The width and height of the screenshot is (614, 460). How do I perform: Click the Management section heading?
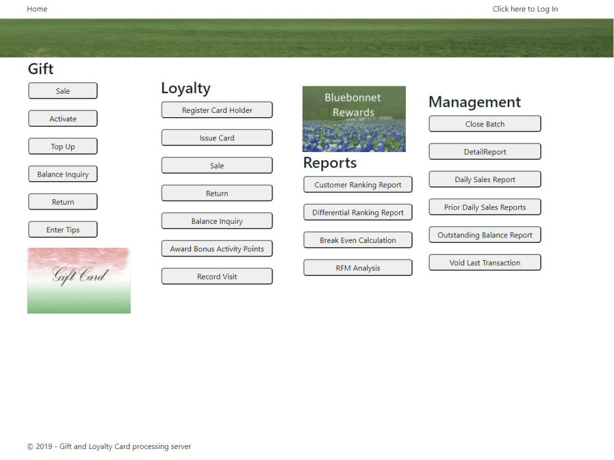475,102
